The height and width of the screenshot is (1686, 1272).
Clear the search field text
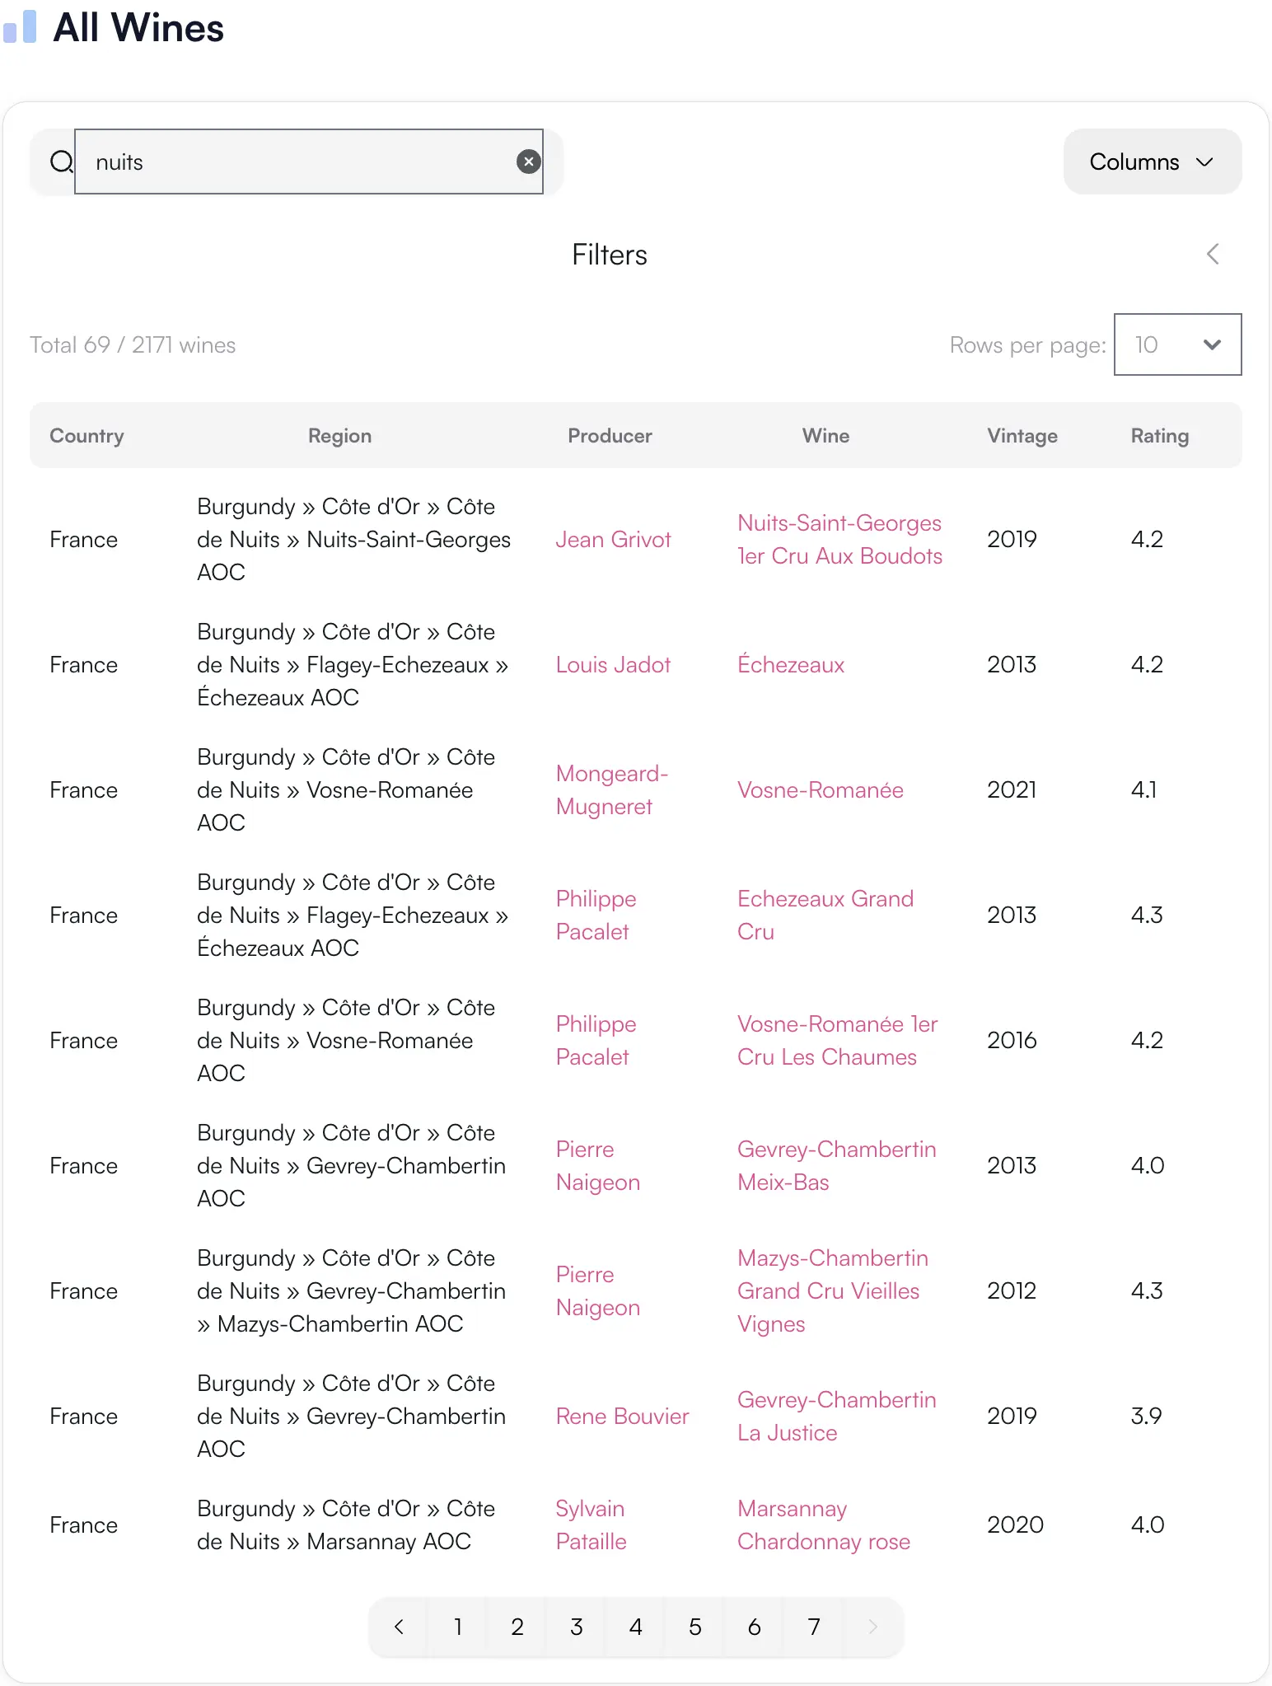[528, 162]
